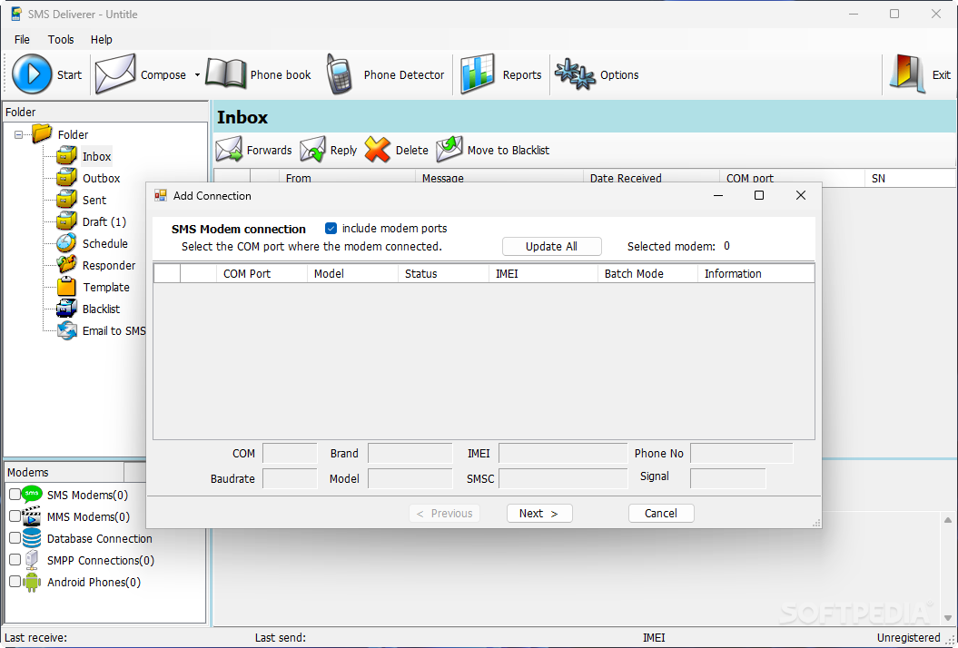The height and width of the screenshot is (648, 958).
Task: Click the Next > button
Action: (539, 514)
